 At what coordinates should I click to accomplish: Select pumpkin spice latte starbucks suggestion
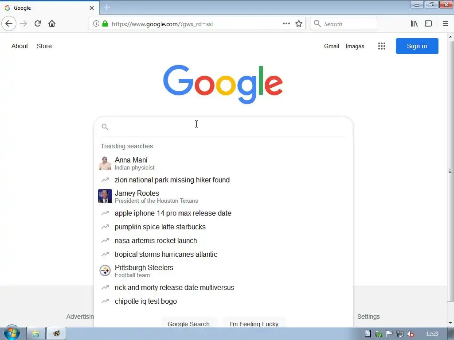(x=223, y=227)
